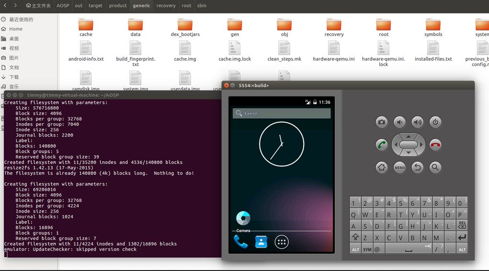This screenshot has height=271, width=489.
Task: Click the emulator volume up button
Action: pos(418,122)
